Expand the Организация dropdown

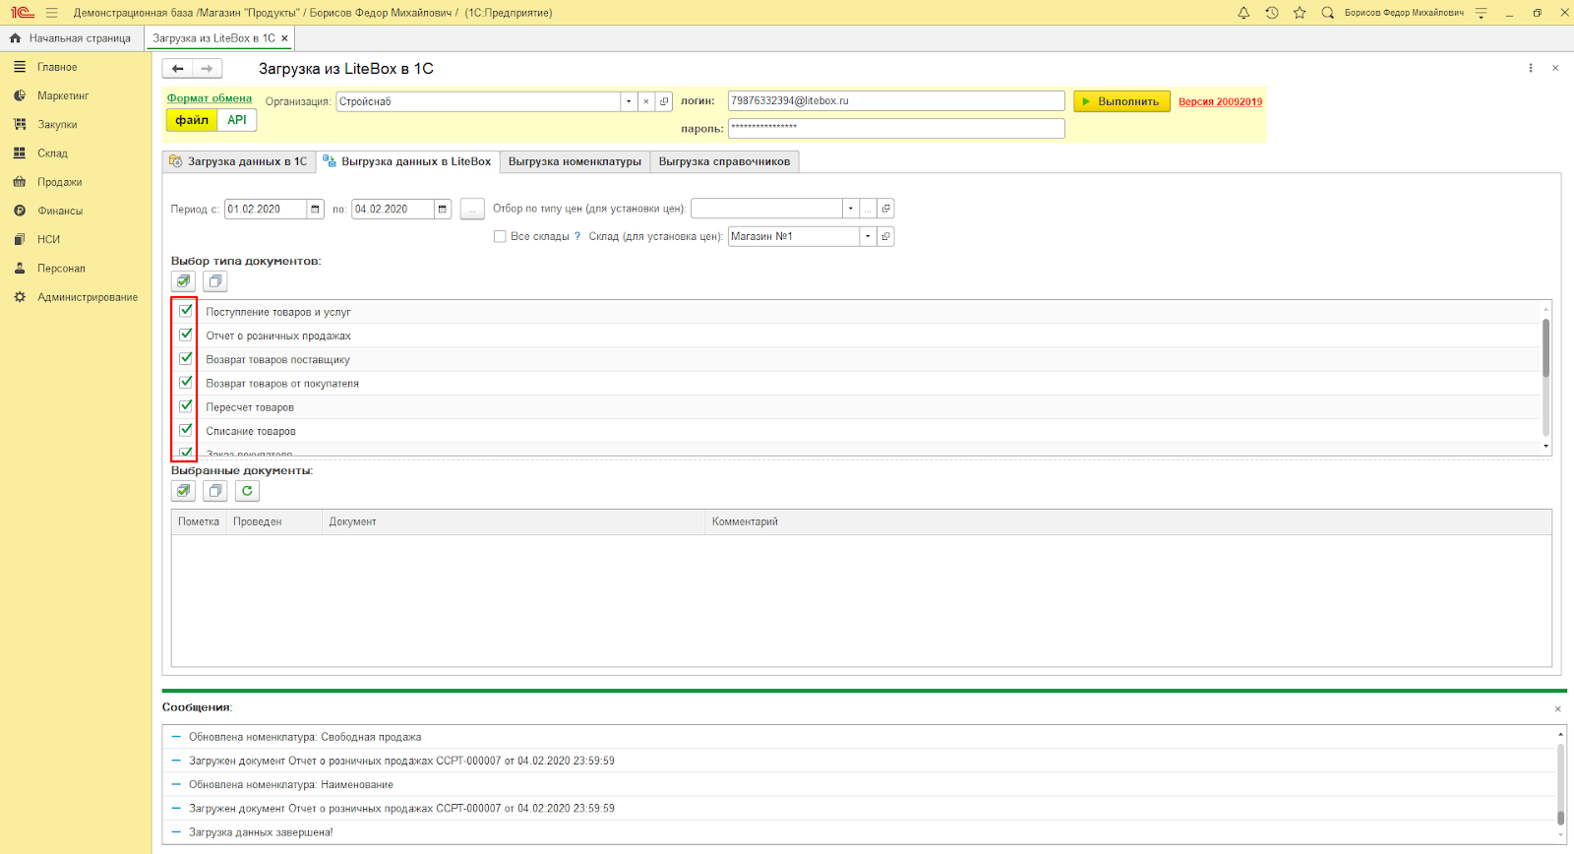[629, 101]
